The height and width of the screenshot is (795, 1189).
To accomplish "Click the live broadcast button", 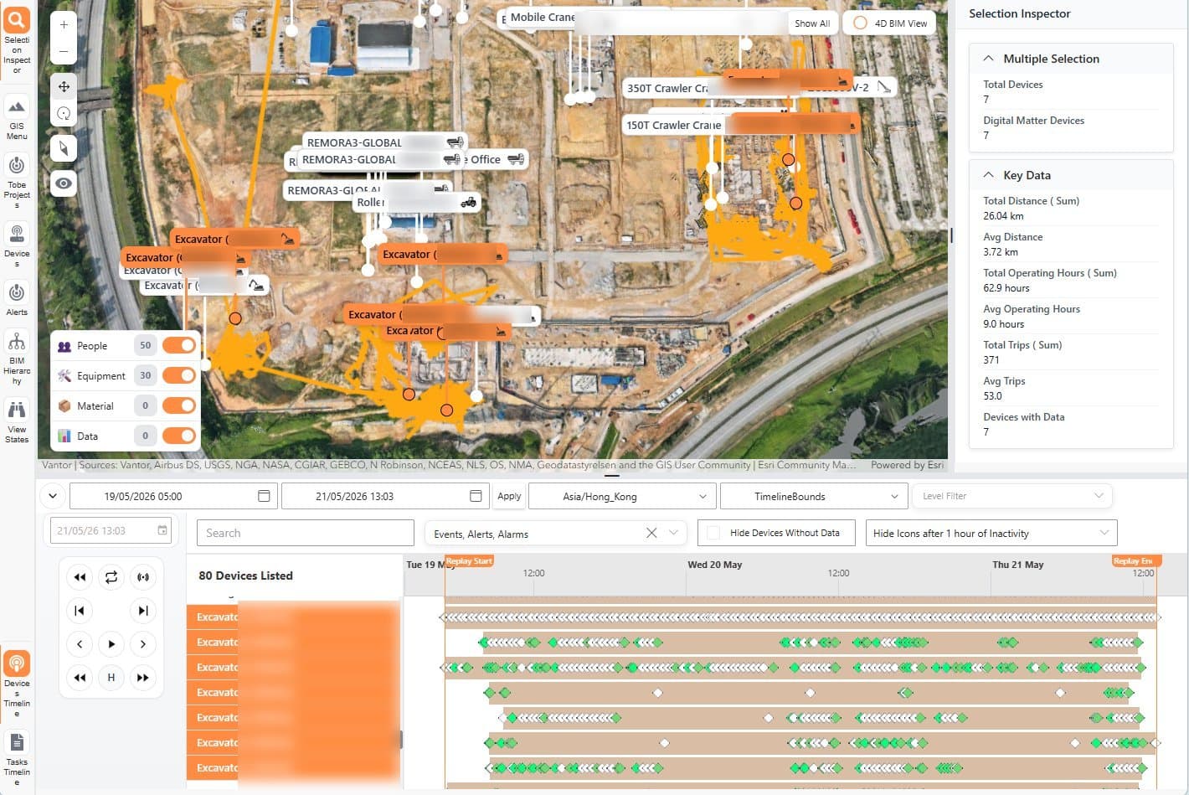I will (143, 576).
